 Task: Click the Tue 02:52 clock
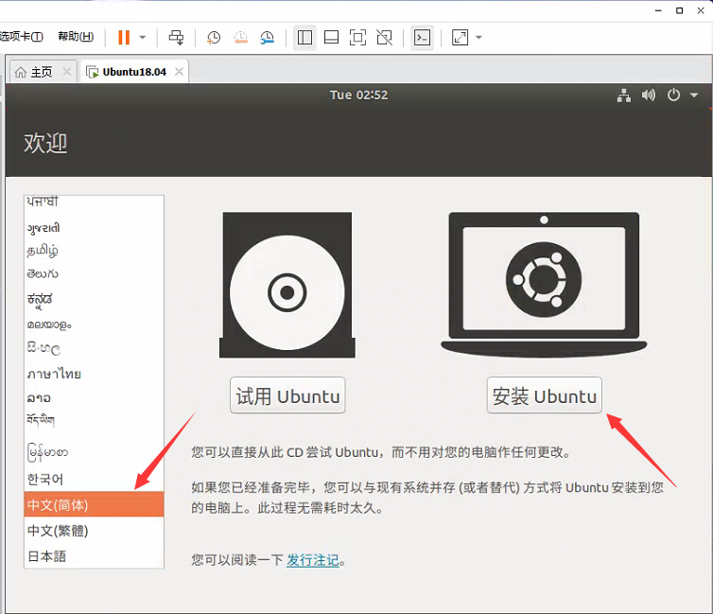point(358,95)
